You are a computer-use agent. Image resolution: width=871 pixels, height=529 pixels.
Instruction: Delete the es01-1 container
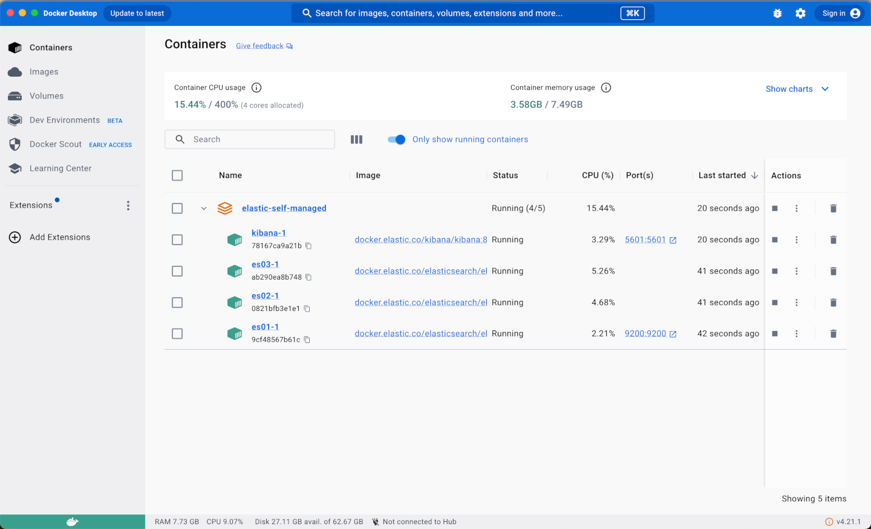pyautogui.click(x=833, y=334)
